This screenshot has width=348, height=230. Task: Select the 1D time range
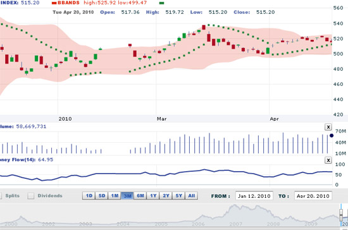point(89,196)
